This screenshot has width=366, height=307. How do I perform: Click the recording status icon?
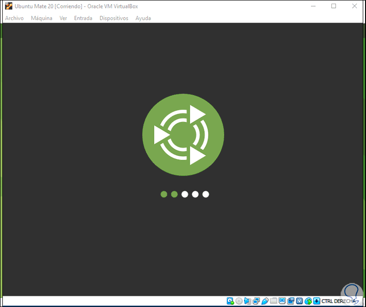(291, 301)
